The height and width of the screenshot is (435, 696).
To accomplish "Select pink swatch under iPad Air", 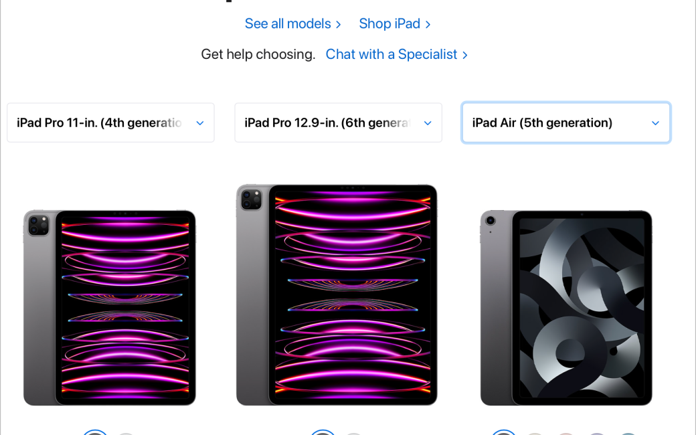I will click(566, 433).
